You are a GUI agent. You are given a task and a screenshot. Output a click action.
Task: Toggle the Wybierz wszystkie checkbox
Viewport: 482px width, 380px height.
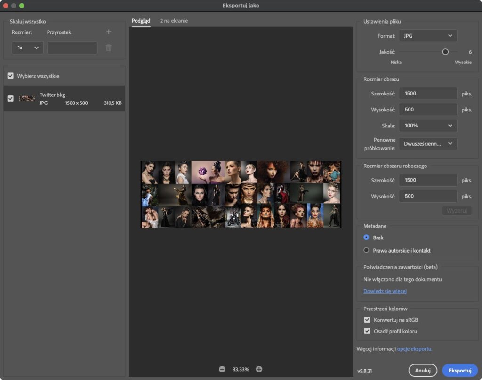(x=10, y=76)
